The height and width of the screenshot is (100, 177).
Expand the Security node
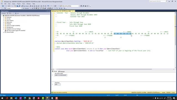4,19
